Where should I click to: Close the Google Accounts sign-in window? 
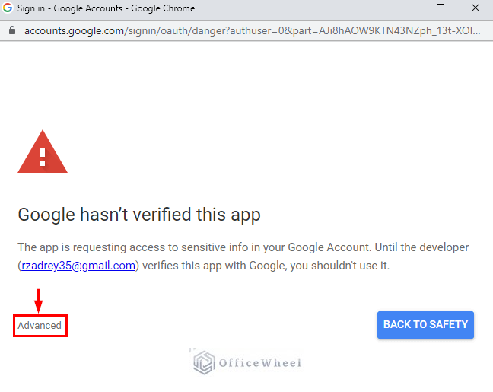476,8
